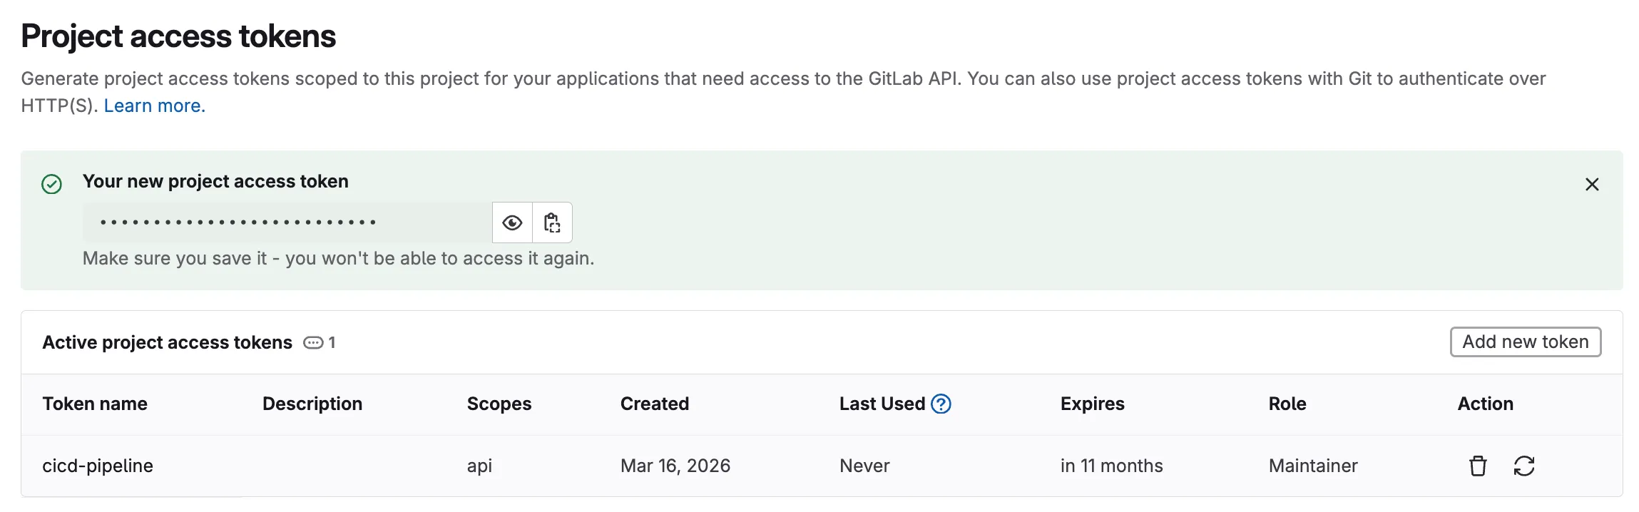
Task: Open the Last Used help icon
Action: (941, 404)
